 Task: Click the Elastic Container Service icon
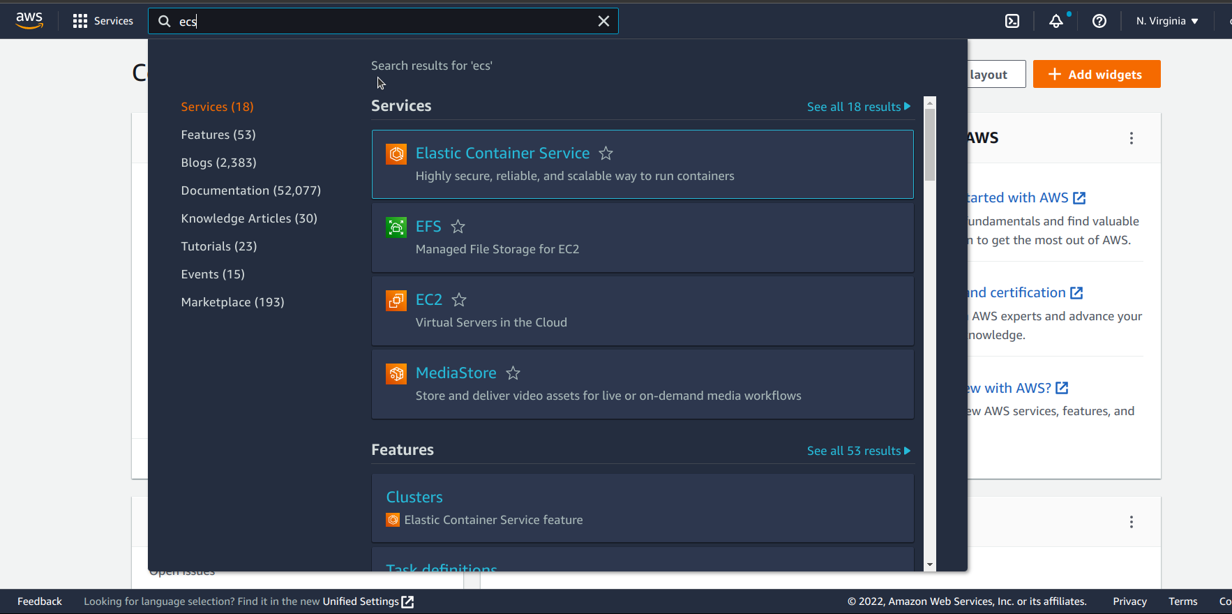396,153
